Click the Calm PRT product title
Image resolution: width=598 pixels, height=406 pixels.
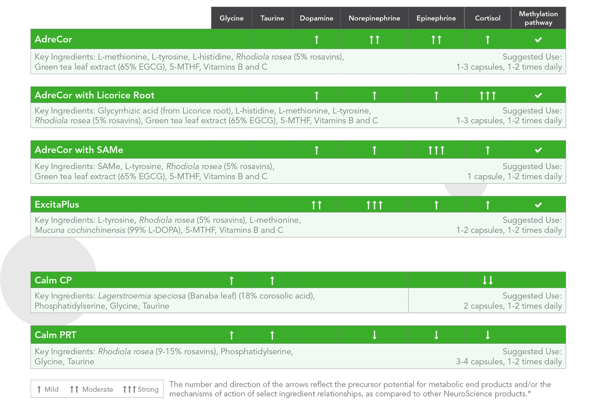click(55, 335)
